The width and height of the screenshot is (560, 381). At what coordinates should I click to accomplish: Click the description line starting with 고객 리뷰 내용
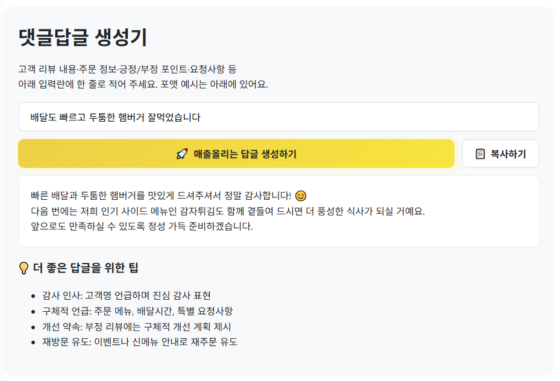click(x=127, y=69)
